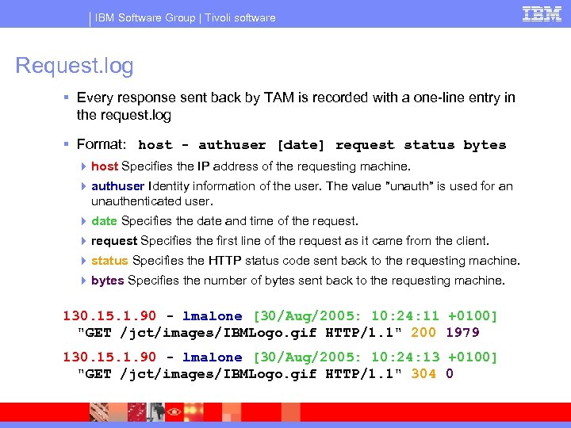The image size is (571, 428).
Task: Click the eye icon in the footer strip
Action: point(174,412)
